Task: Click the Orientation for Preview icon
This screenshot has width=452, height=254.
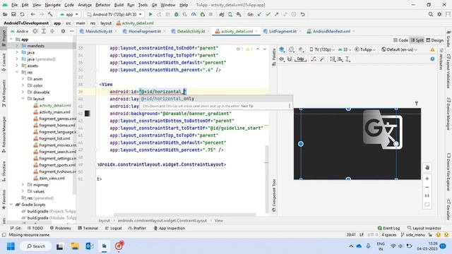Action: pos(292,49)
